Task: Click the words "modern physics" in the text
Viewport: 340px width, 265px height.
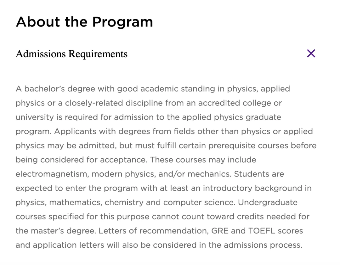Action: click(x=123, y=174)
